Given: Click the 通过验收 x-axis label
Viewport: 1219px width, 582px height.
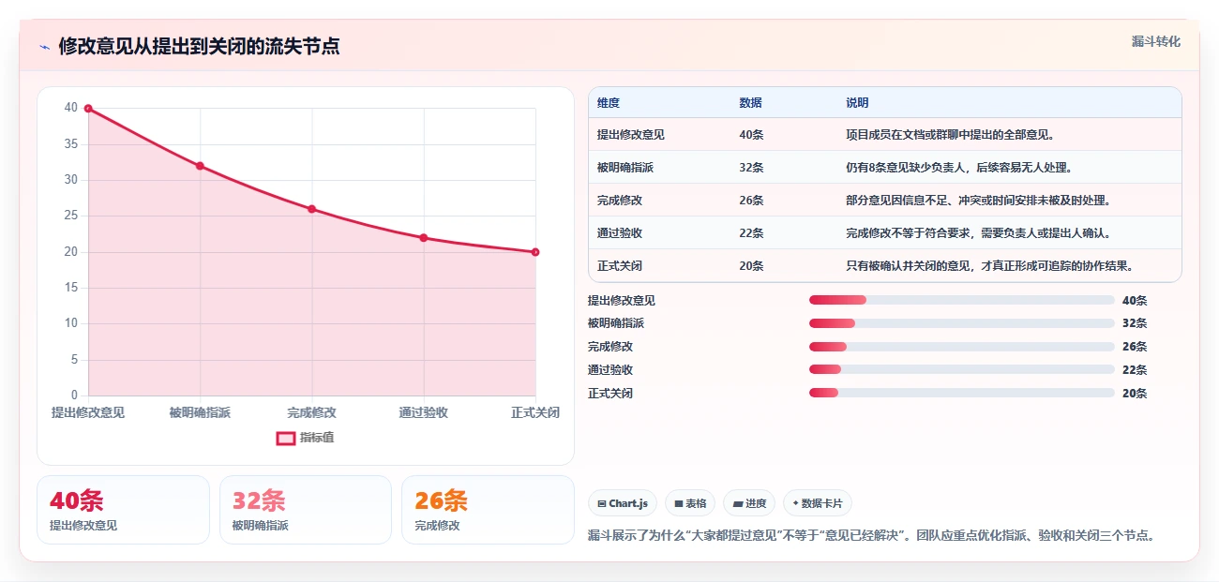Looking at the screenshot, I should point(423,412).
